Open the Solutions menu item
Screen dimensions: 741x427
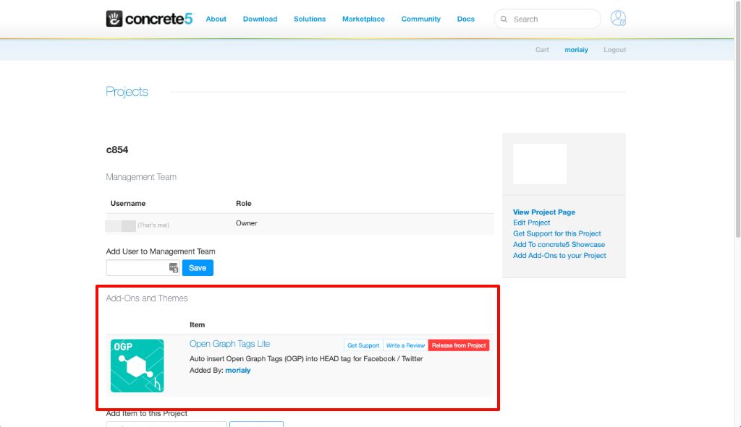[310, 19]
